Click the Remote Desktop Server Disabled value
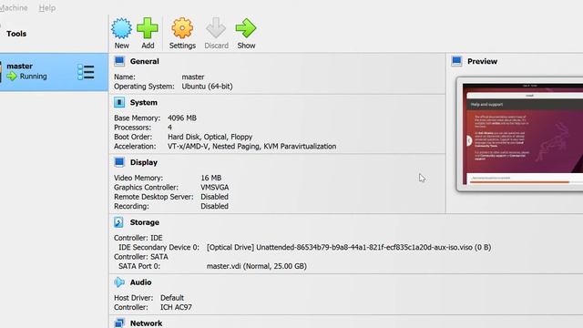 [x=215, y=197]
